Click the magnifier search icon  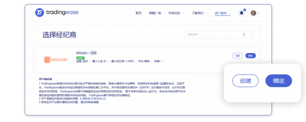[x=244, y=34]
